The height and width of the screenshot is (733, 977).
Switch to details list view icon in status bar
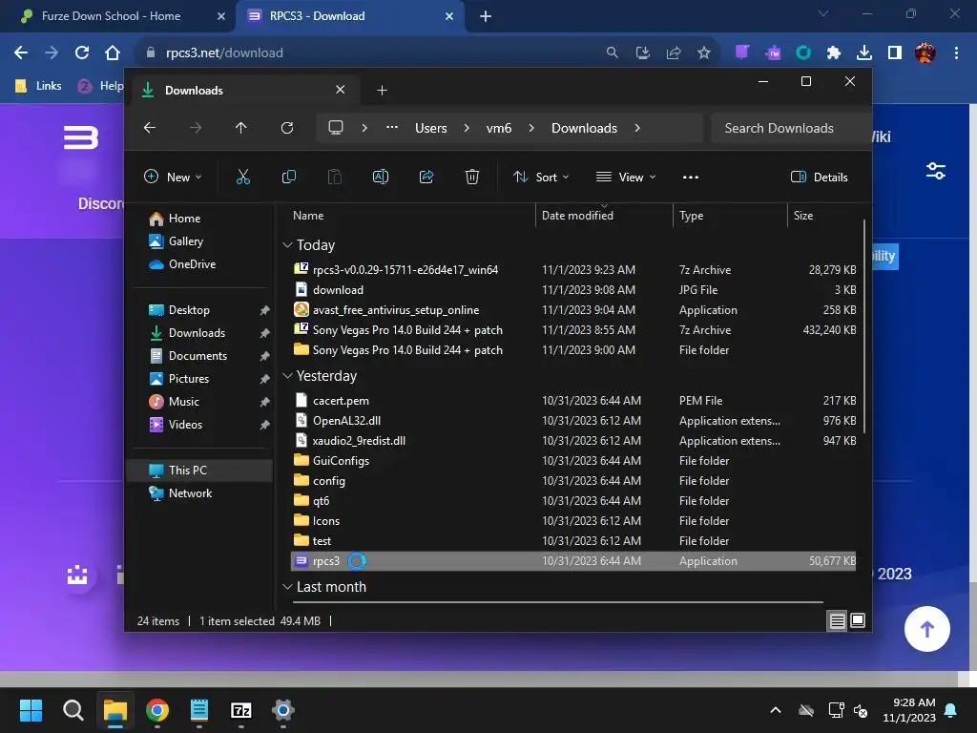[x=837, y=620]
